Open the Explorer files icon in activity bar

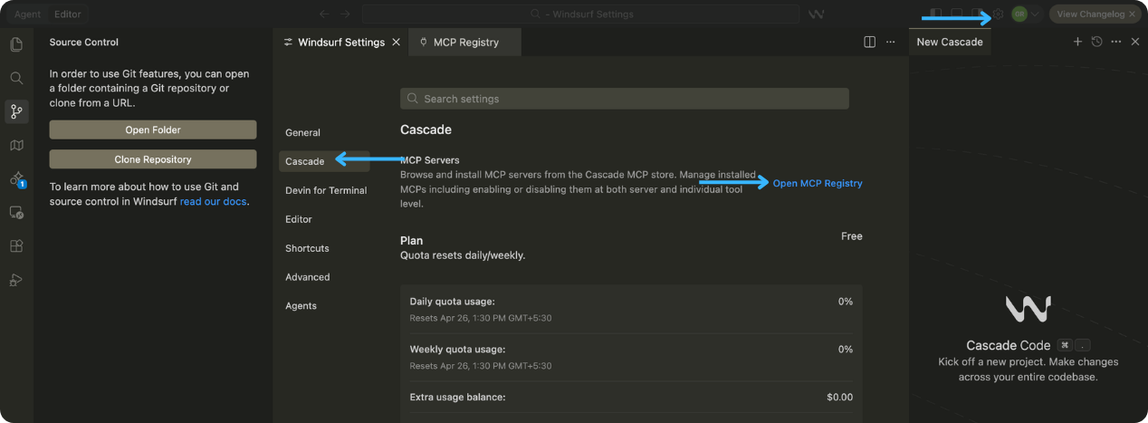[x=15, y=44]
